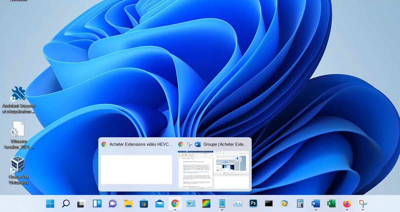Open taskbar Search magnifier
This screenshot has height=212, width=400.
[x=66, y=203]
